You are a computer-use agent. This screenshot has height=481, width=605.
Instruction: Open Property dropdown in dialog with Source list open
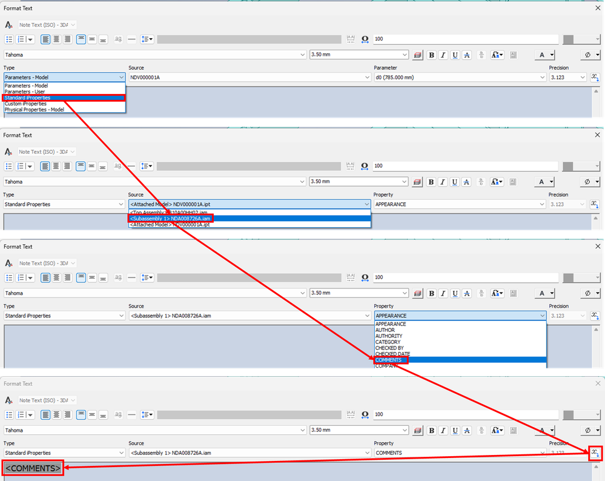pyautogui.click(x=460, y=204)
